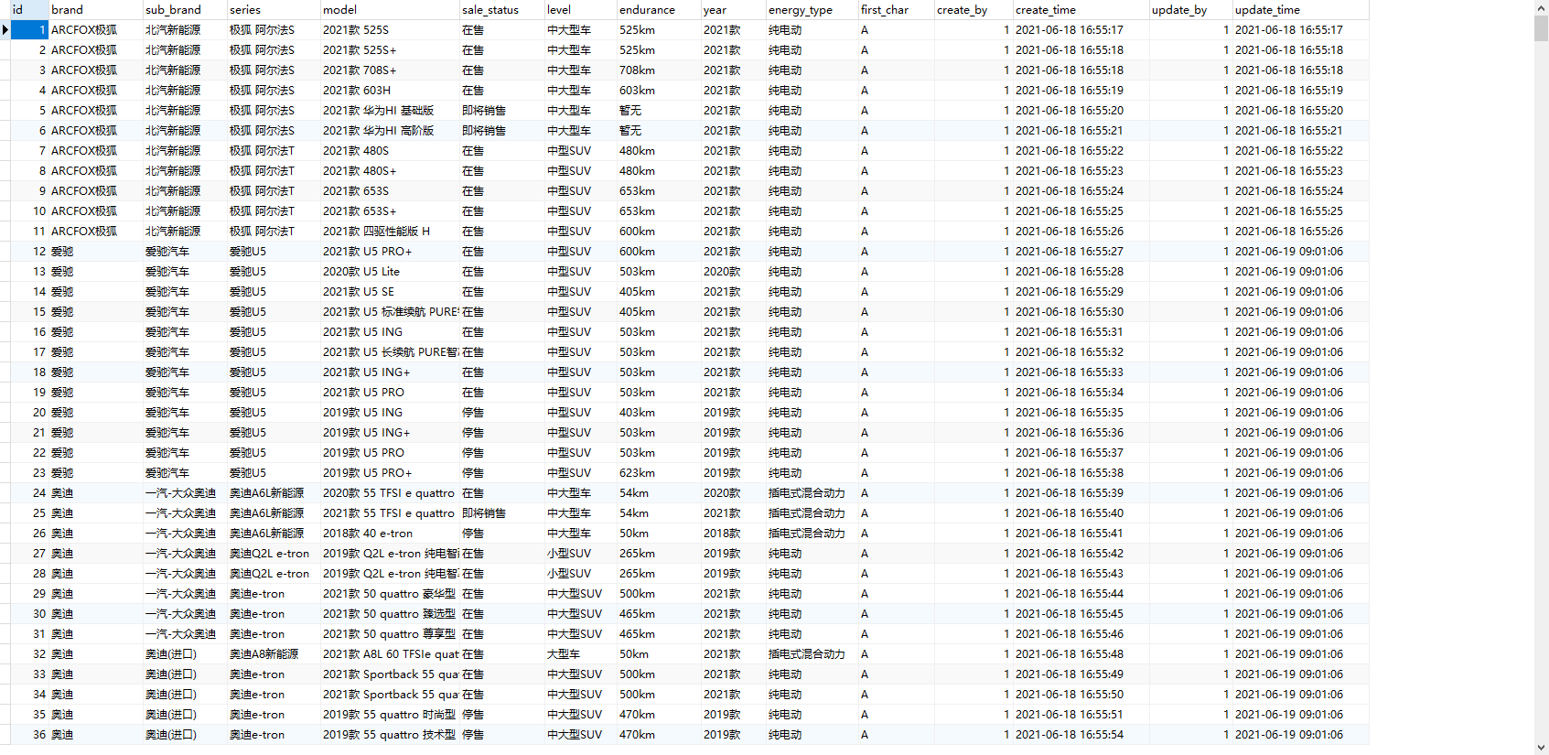Click the 'level' column header
The image size is (1549, 755).
pos(581,10)
